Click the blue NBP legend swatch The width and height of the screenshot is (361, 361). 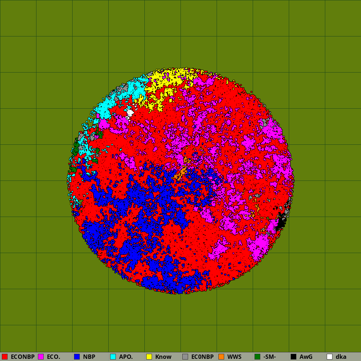77,357
